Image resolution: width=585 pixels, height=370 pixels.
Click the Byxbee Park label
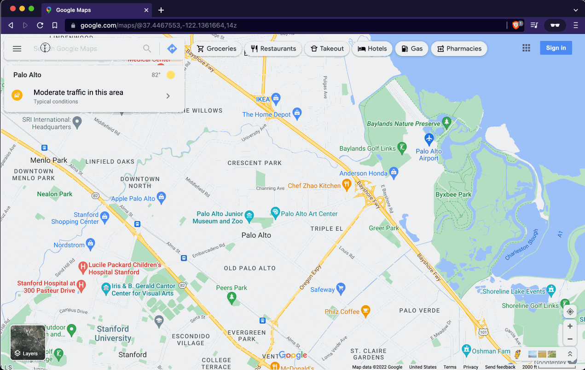(x=453, y=194)
